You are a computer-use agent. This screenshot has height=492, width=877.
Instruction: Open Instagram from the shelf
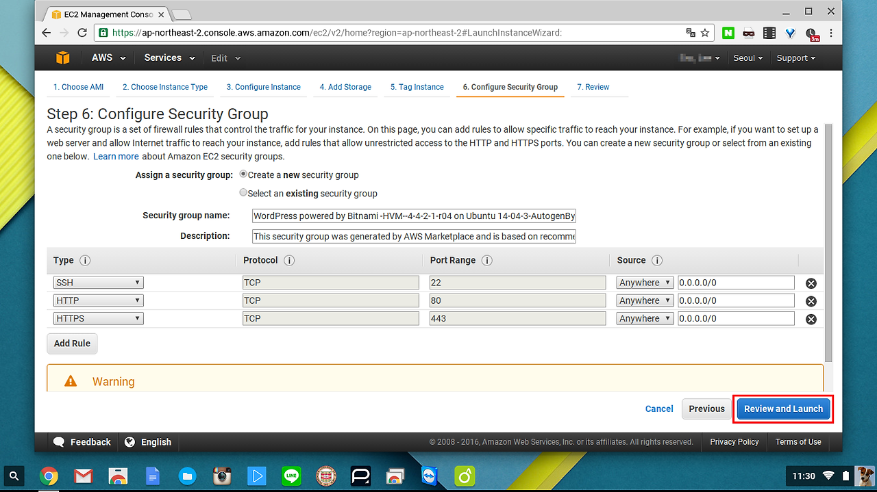point(222,476)
